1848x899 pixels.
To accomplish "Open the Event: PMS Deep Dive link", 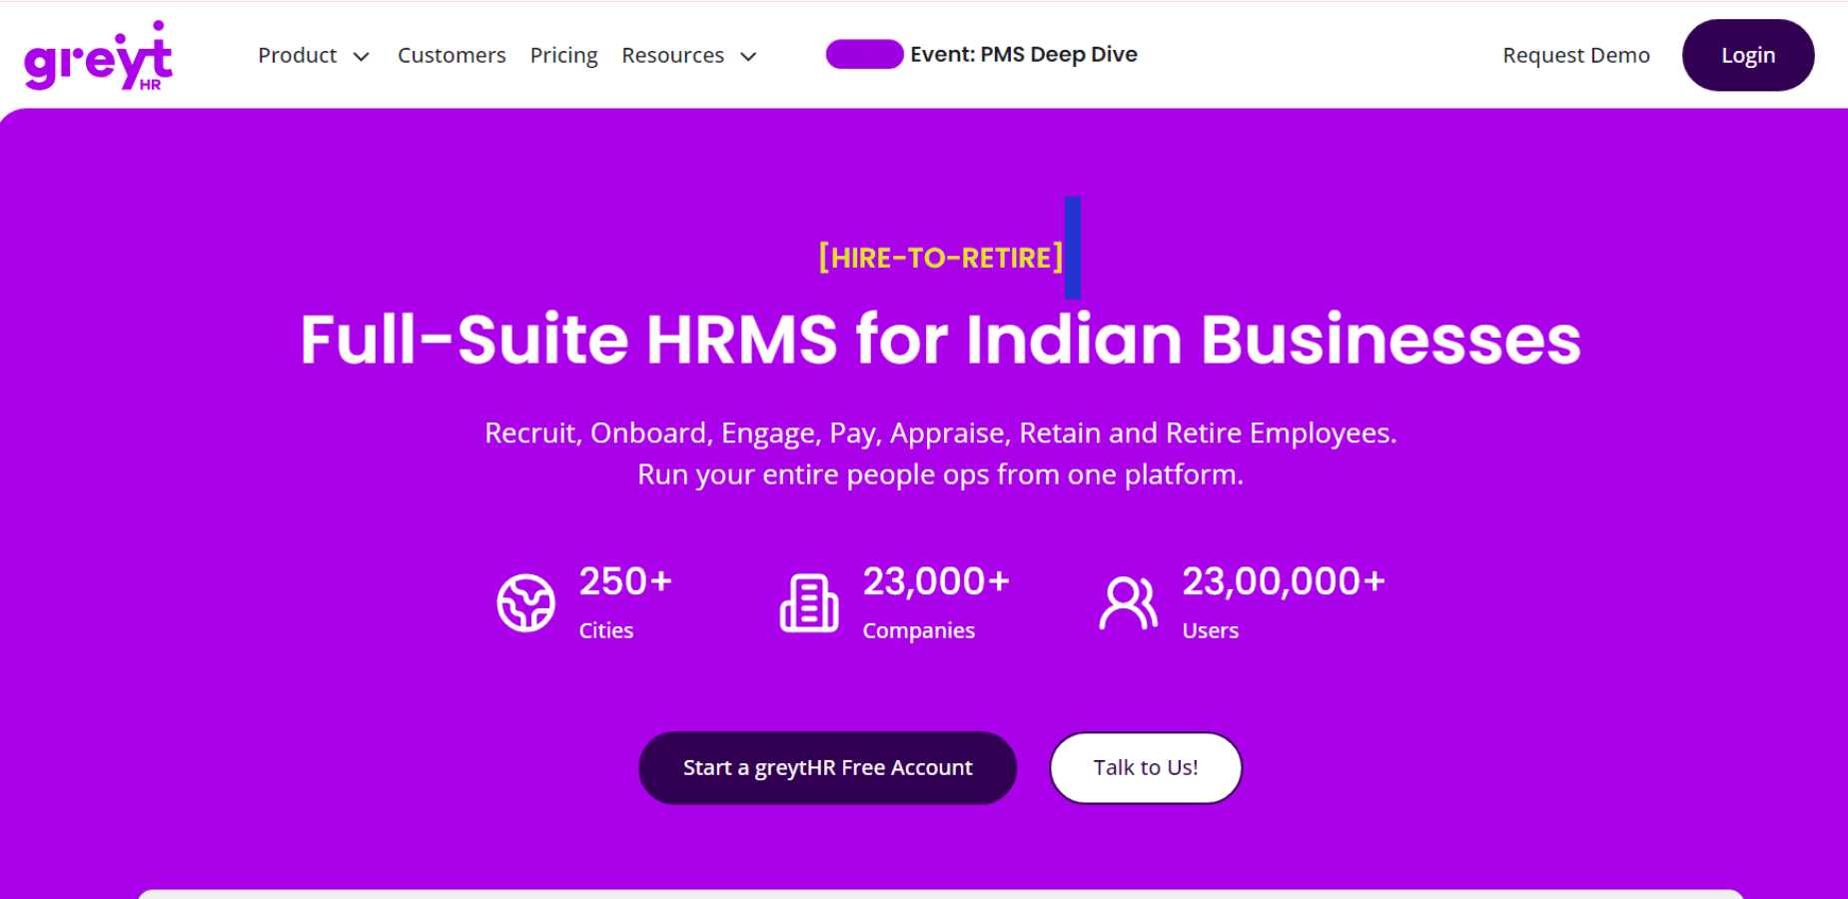I will click(1022, 54).
